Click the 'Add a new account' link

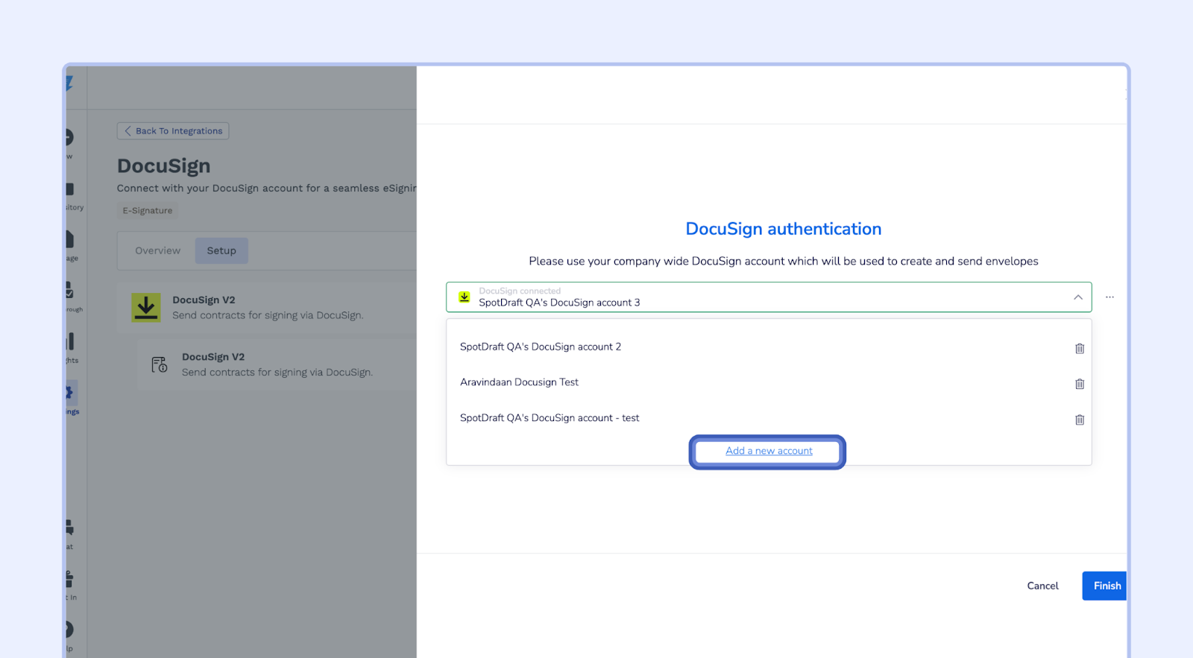click(x=769, y=452)
